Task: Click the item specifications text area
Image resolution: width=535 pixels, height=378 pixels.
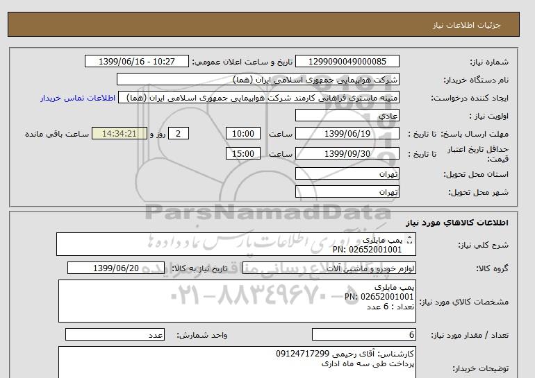Action: pos(237,301)
